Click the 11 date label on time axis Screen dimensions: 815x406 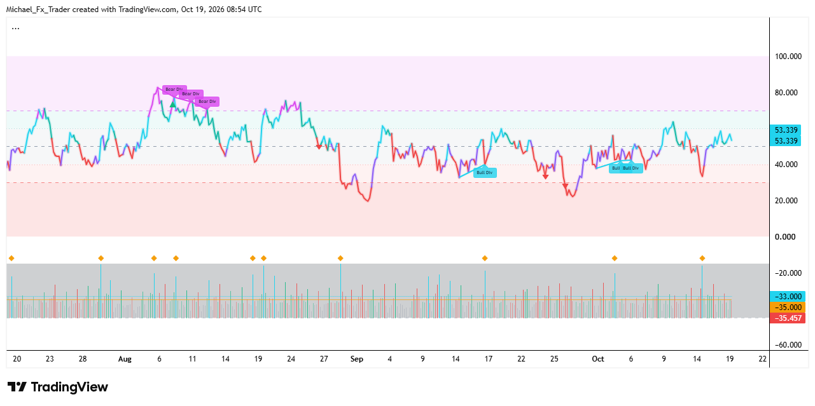click(x=192, y=359)
